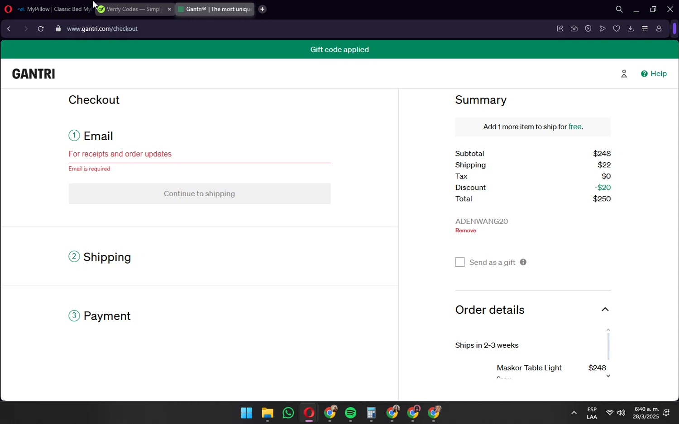Image resolution: width=679 pixels, height=424 pixels.
Task: Open the Wi-Fi network settings
Action: click(610, 413)
